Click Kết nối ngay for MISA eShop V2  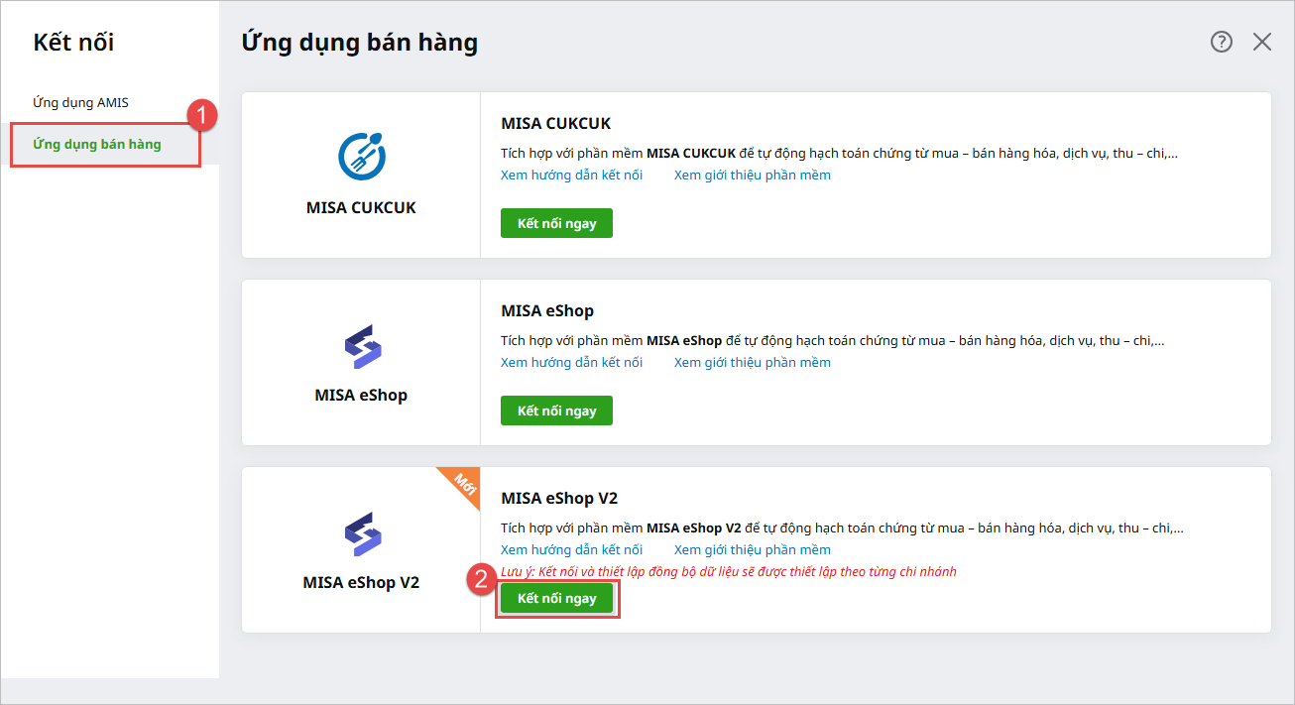[556, 598]
